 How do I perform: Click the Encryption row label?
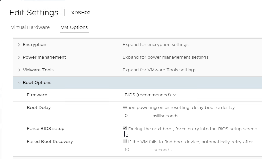35,45
